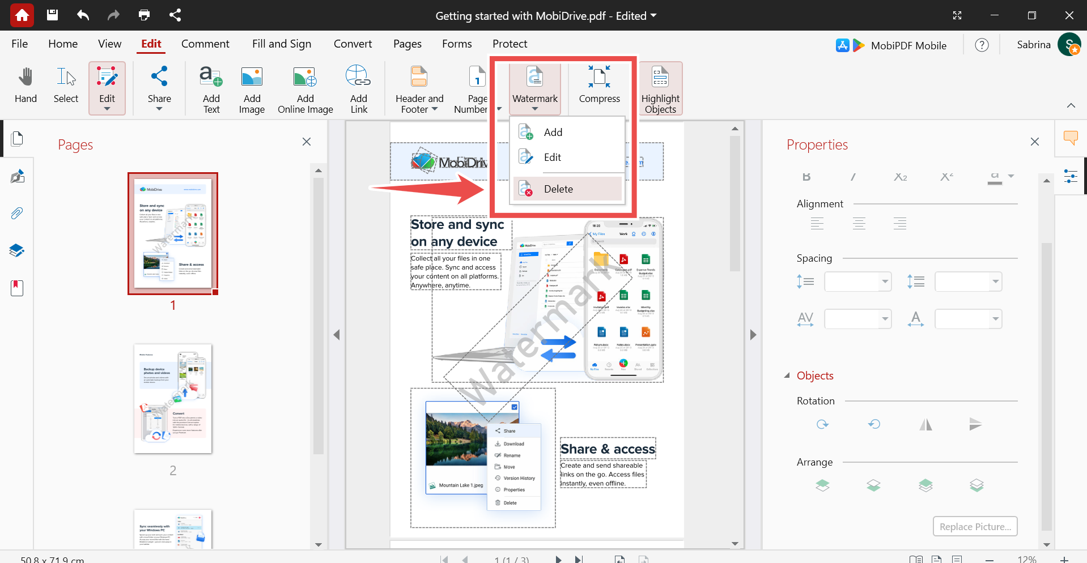Print the document with the printer icon
Viewport: 1087px width, 563px height.
(144, 15)
